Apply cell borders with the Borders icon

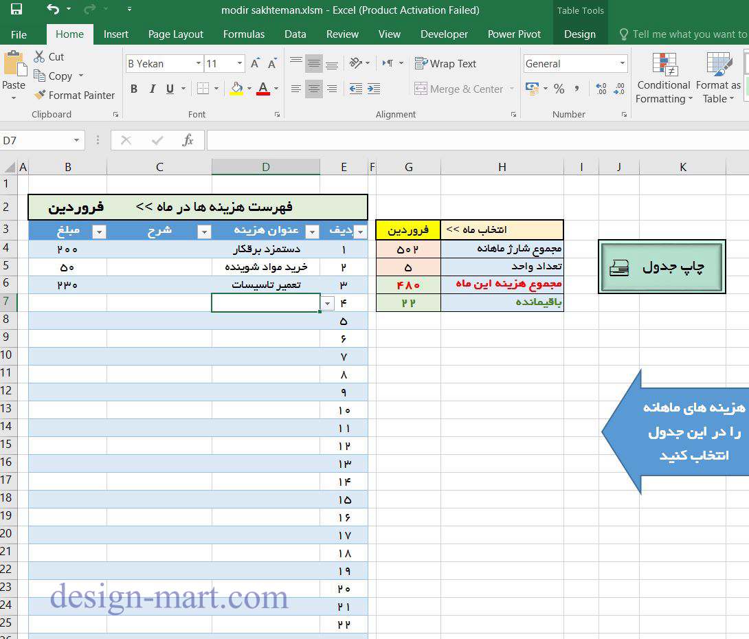pos(203,89)
